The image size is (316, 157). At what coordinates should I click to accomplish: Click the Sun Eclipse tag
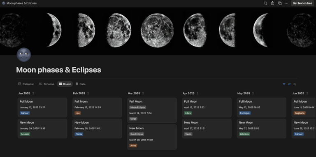point(137,134)
